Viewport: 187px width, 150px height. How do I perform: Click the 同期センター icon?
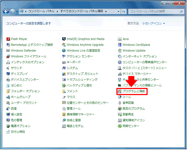[120, 126]
